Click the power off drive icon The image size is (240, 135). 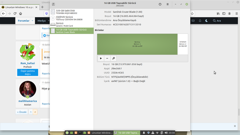click(160, 4)
